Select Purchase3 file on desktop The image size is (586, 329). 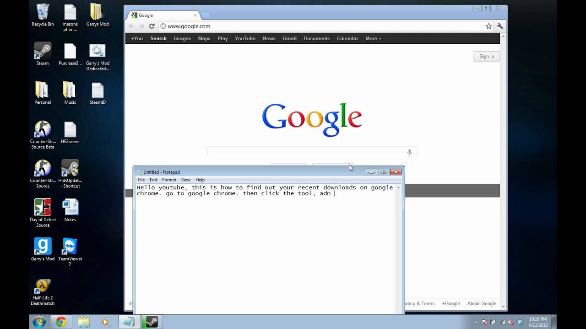(x=70, y=54)
